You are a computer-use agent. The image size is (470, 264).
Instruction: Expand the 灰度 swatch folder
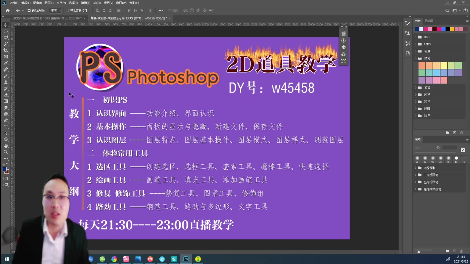[416, 51]
